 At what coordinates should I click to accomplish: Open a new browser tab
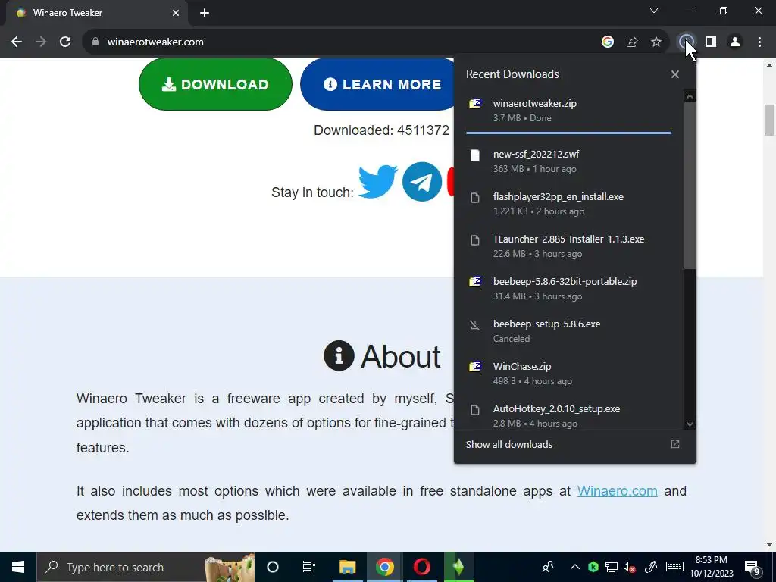(205, 13)
